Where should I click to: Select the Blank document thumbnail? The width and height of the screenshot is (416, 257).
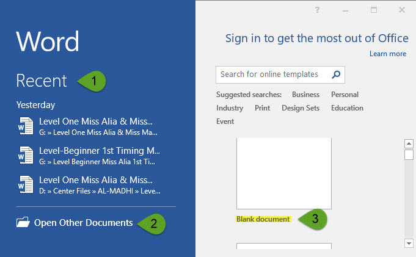click(284, 173)
